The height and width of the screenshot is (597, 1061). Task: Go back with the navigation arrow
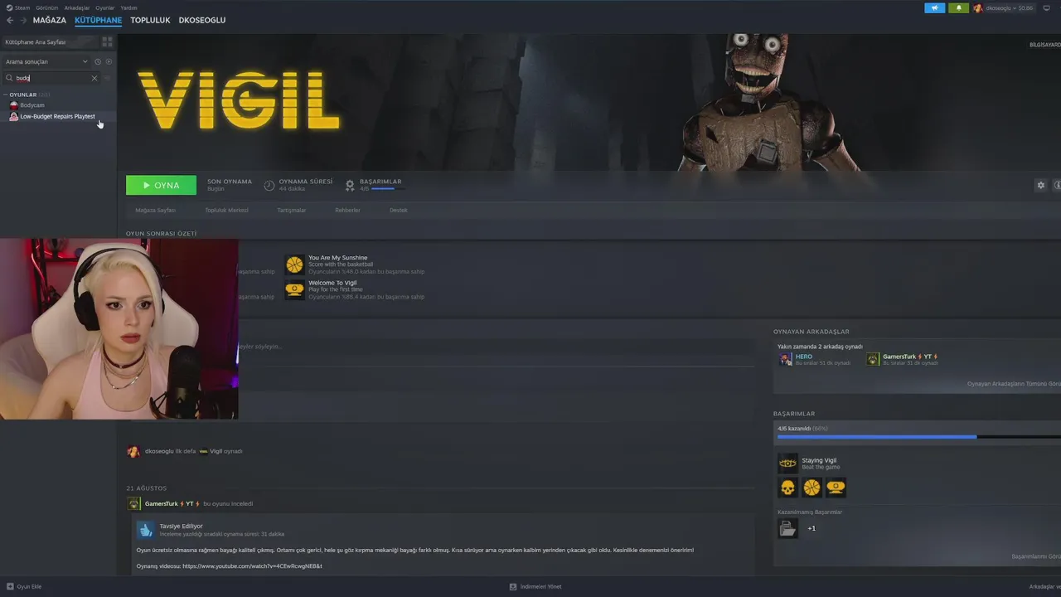click(x=10, y=20)
